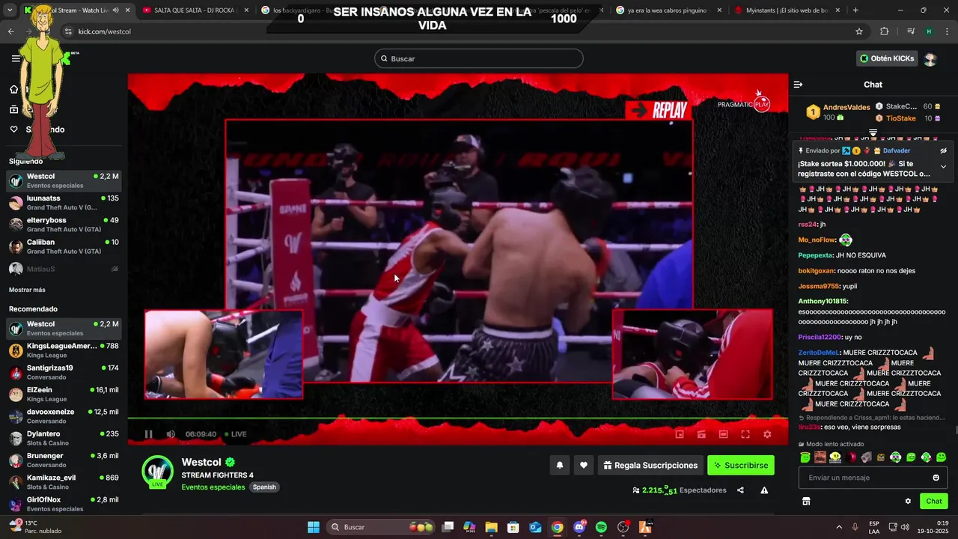Open a new browser tab

[x=855, y=10]
